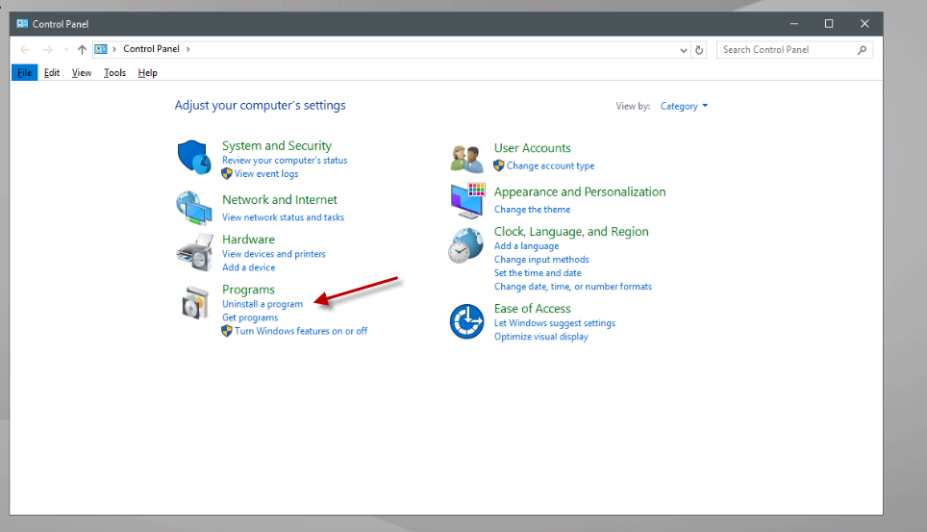Go up one level with the up arrow
927x532 pixels.
[x=82, y=50]
